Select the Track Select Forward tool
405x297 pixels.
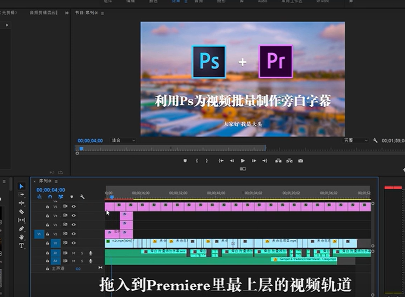22,194
